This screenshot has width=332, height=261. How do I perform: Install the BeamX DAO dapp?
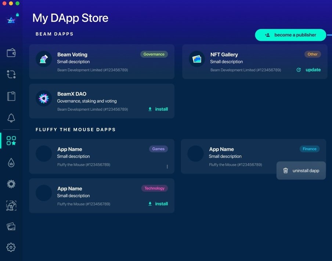click(x=158, y=109)
